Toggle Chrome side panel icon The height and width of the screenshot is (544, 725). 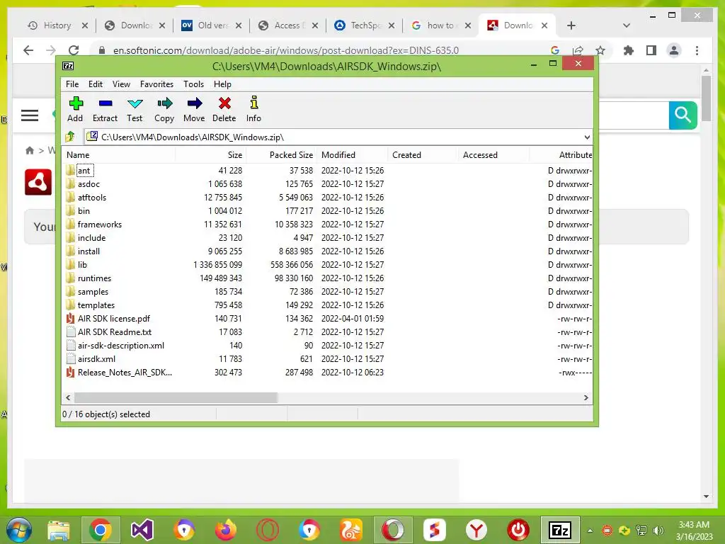(x=651, y=50)
